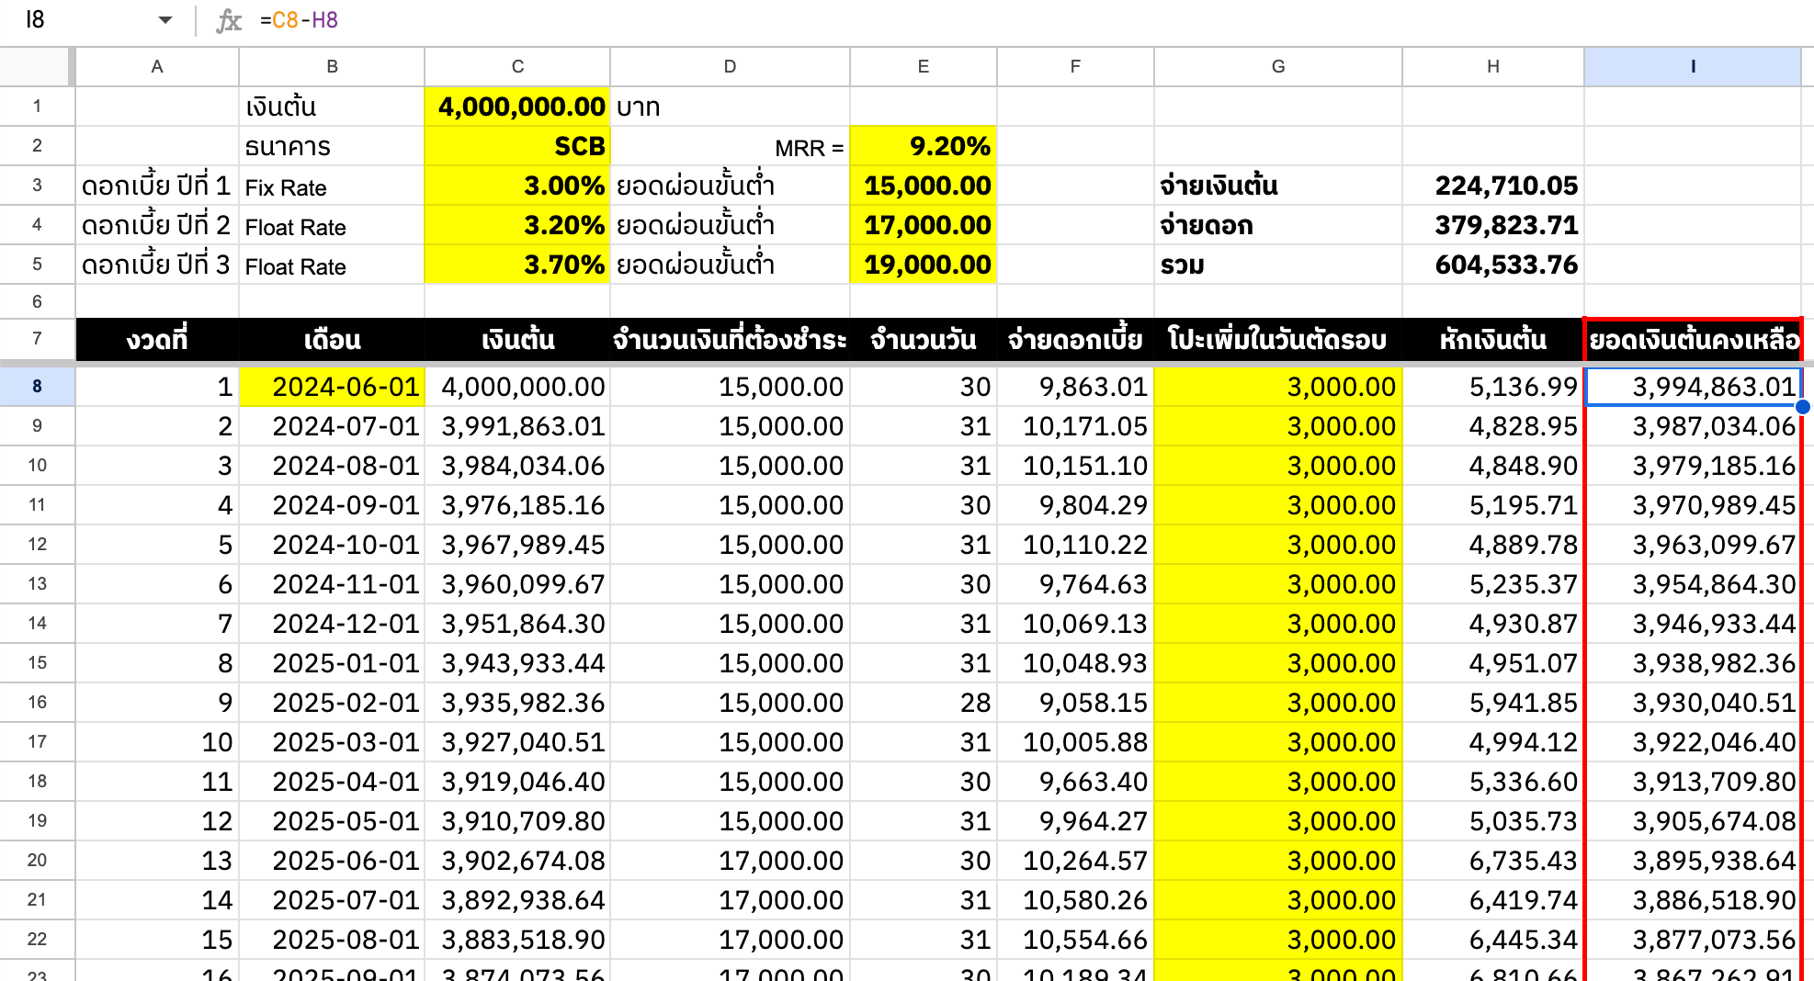
Task: Select row 1 header
Action: click(x=37, y=107)
